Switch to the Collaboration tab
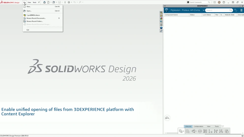The height and width of the screenshot is (137, 244). [x=199, y=126]
